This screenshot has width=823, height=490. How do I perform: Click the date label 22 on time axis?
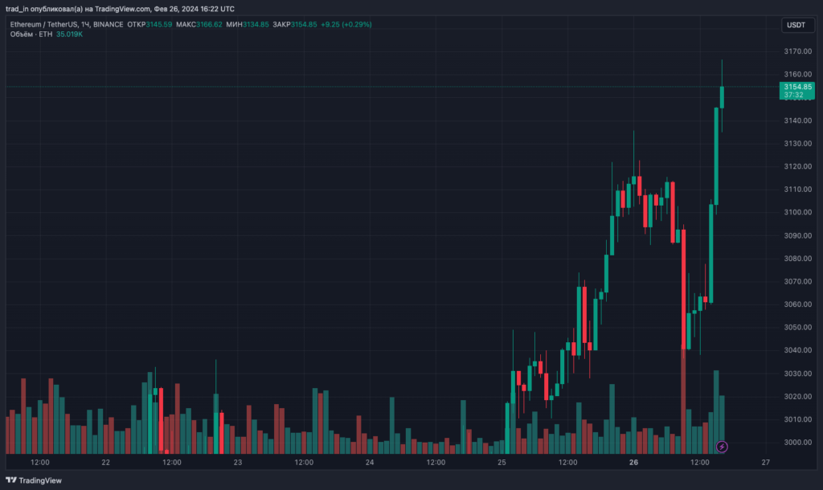[x=106, y=462]
